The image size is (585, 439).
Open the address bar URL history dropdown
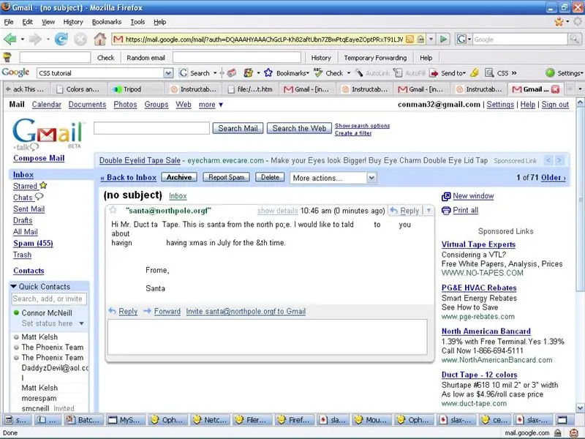pos(431,40)
